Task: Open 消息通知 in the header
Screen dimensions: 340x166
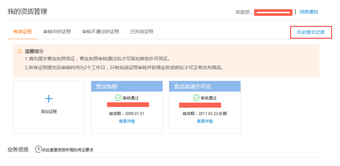Action: (309, 12)
